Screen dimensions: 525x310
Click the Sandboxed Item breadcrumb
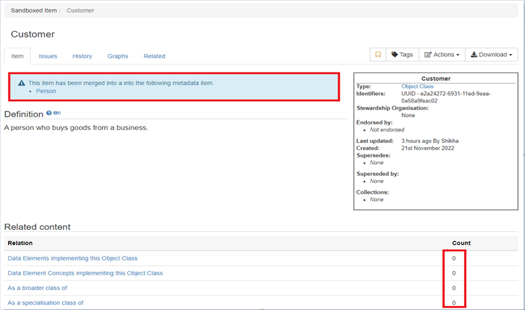[x=33, y=11]
